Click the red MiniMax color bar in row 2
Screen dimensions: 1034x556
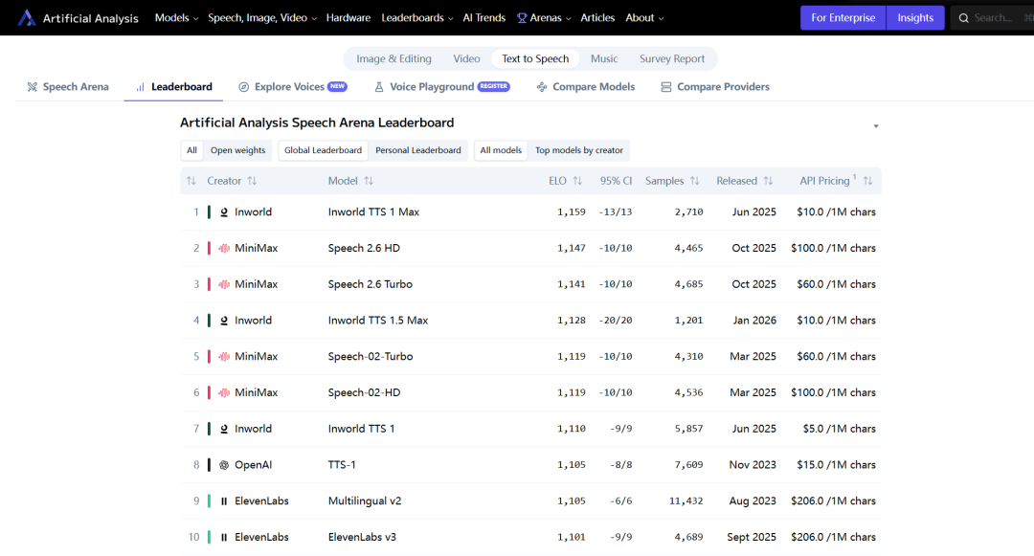pyautogui.click(x=209, y=248)
